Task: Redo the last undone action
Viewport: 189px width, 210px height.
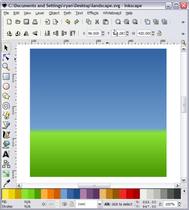Action: [76, 22]
